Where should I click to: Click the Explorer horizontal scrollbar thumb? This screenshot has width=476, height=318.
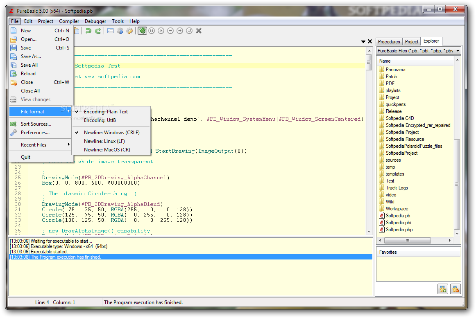click(x=408, y=240)
